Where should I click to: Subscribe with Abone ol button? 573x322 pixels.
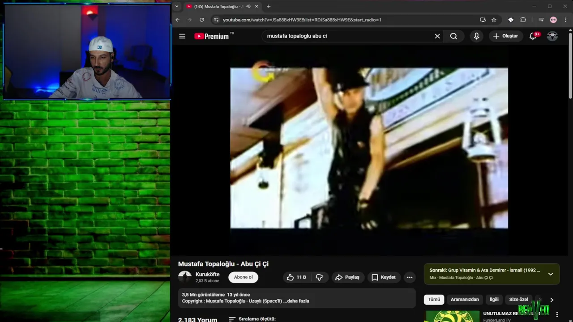(243, 277)
